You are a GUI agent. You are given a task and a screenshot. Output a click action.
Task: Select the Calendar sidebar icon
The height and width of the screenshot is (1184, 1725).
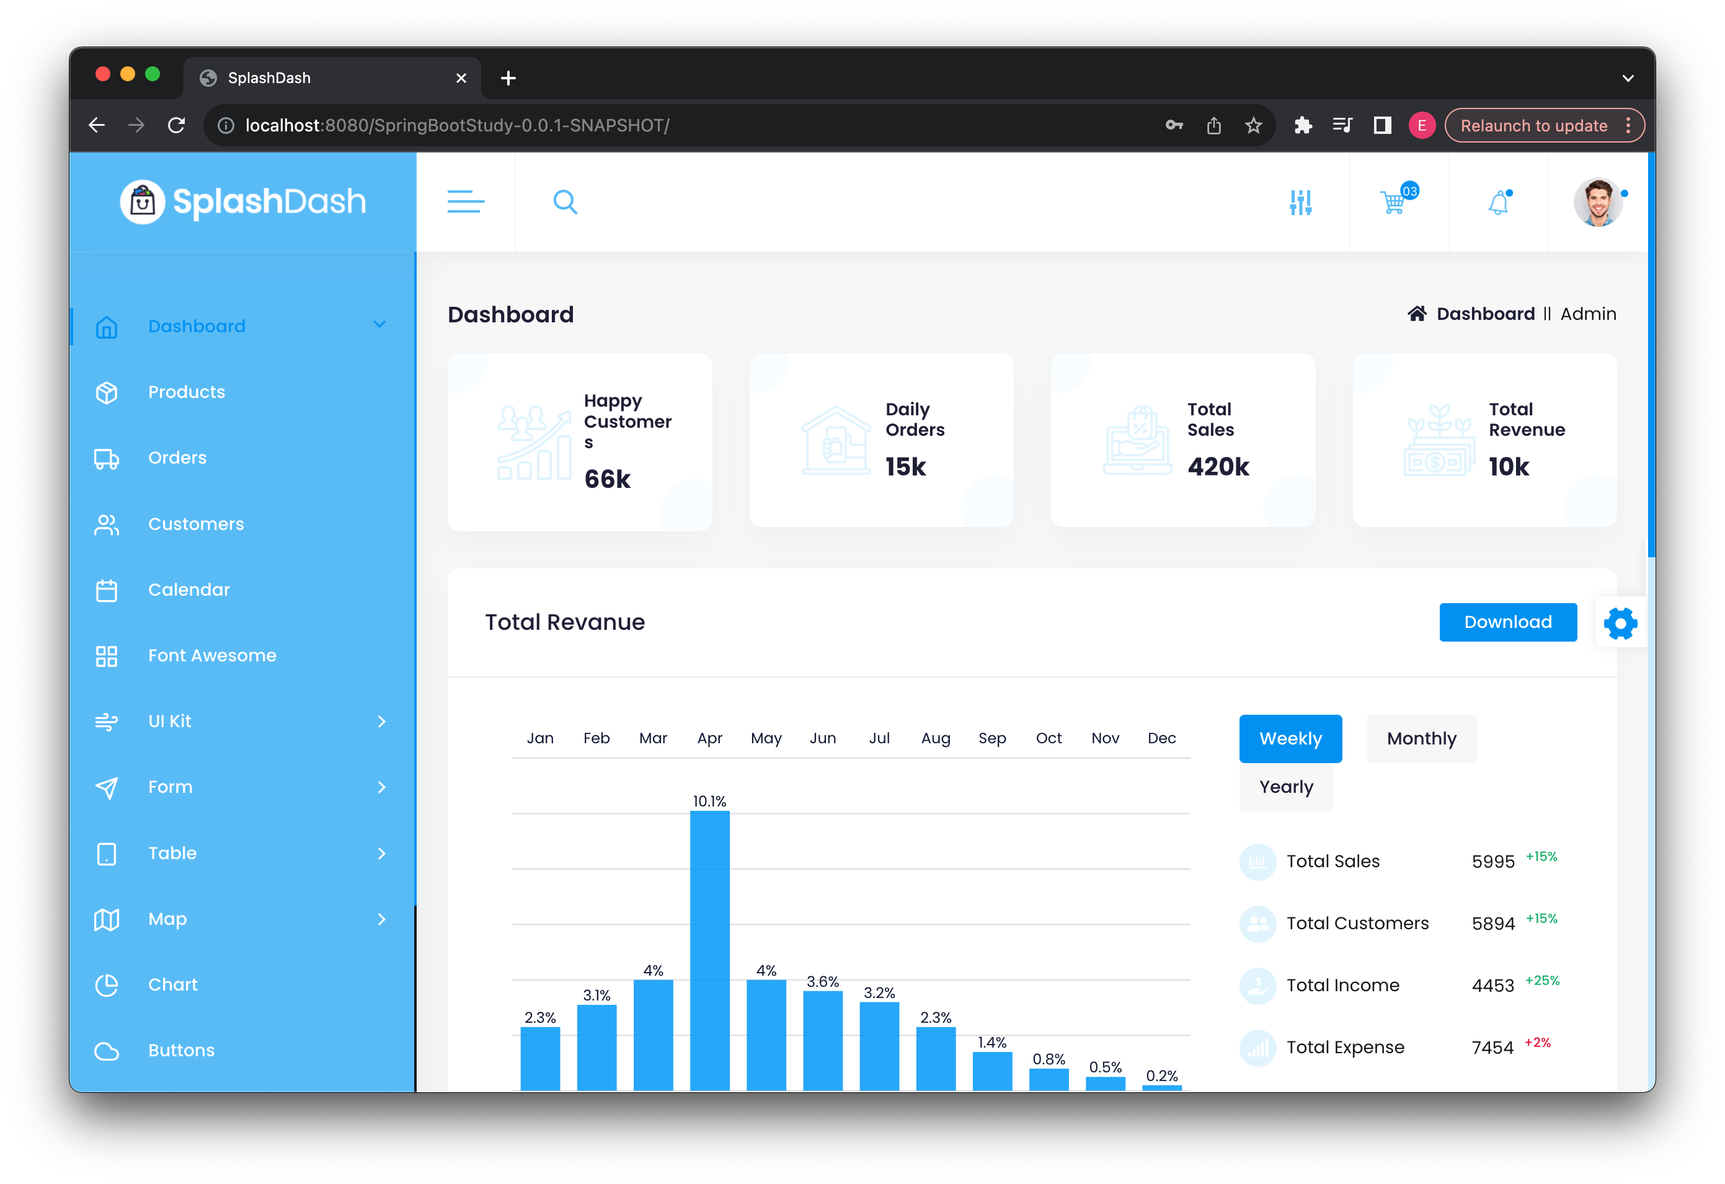[105, 590]
